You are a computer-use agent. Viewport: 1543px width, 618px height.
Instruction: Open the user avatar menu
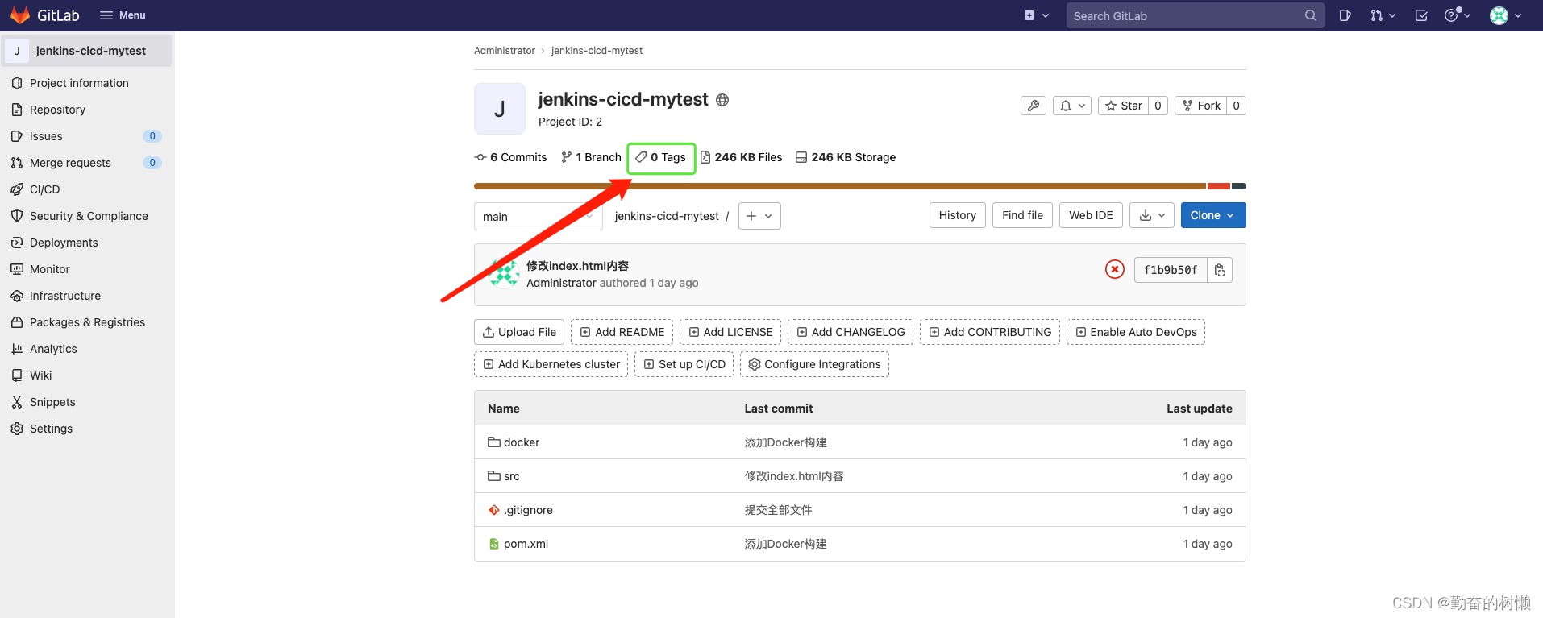pyautogui.click(x=1505, y=15)
